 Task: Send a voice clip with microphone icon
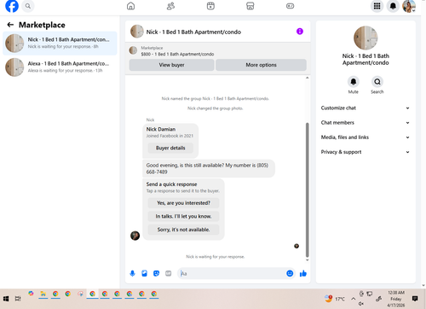(132, 273)
